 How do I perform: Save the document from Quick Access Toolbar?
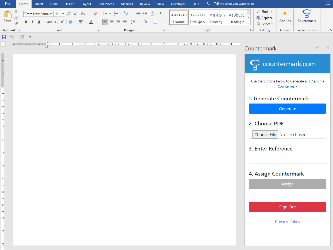(x=4, y=37)
